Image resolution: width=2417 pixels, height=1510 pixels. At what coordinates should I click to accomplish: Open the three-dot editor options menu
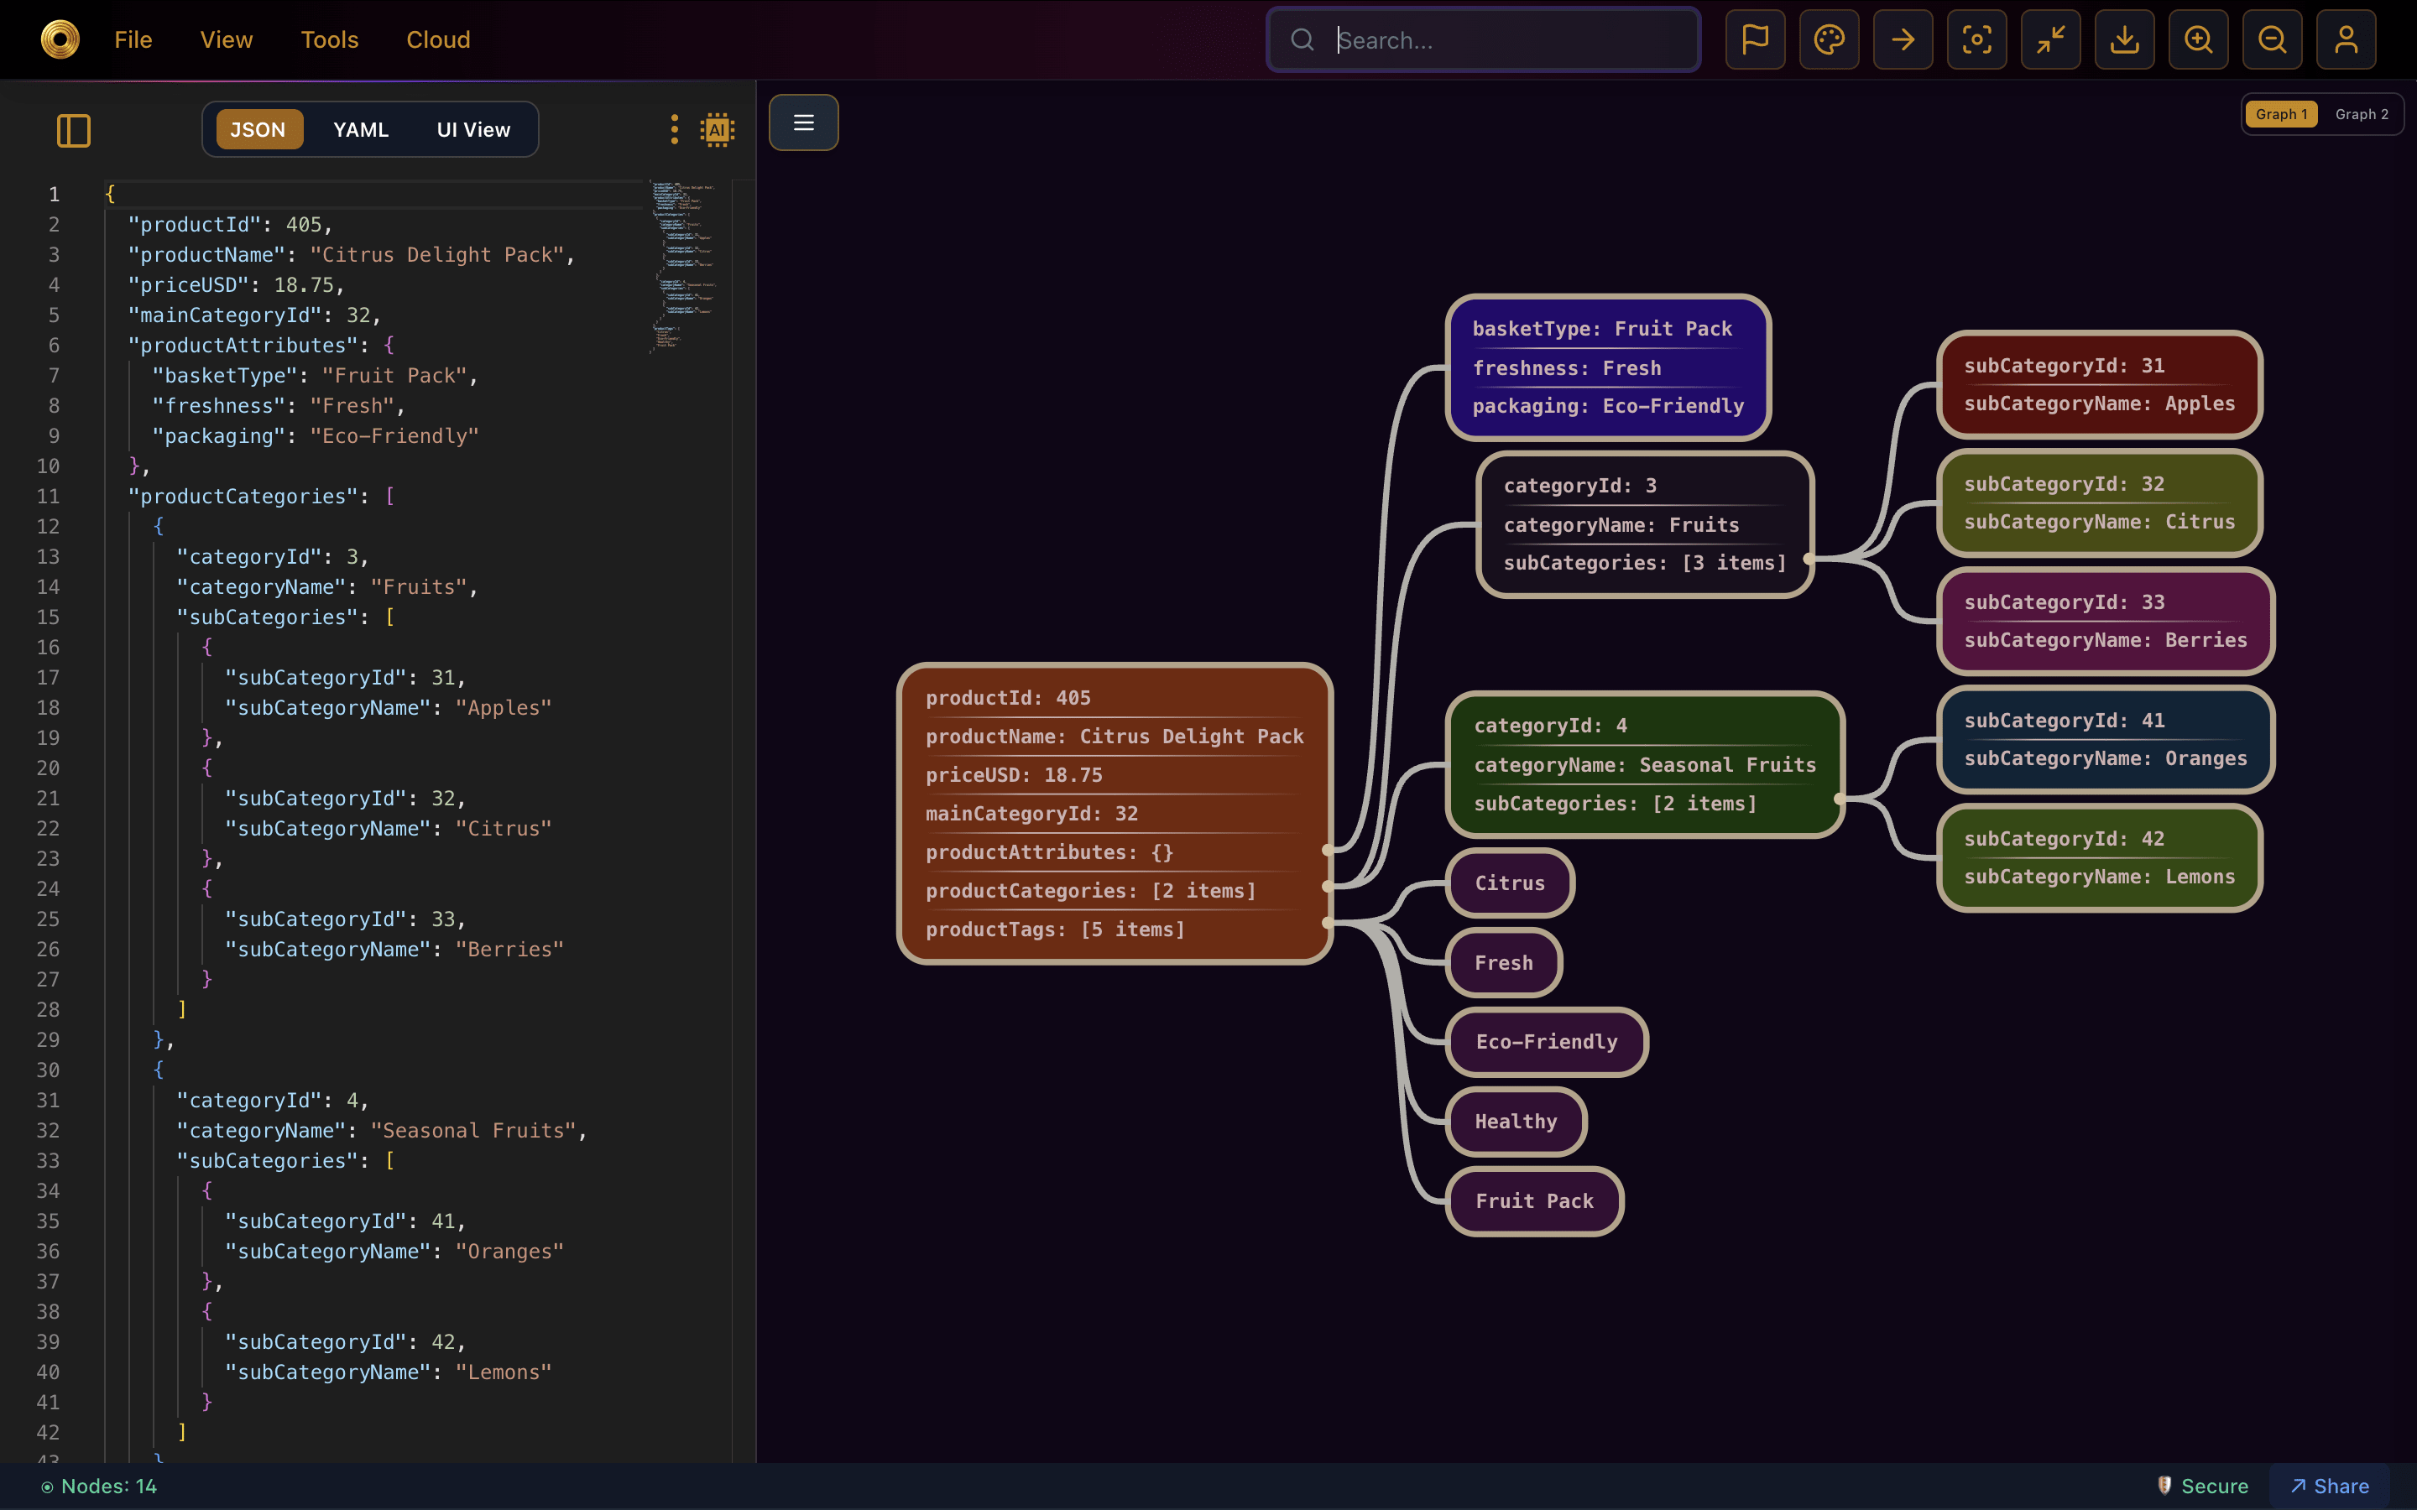[x=674, y=130]
